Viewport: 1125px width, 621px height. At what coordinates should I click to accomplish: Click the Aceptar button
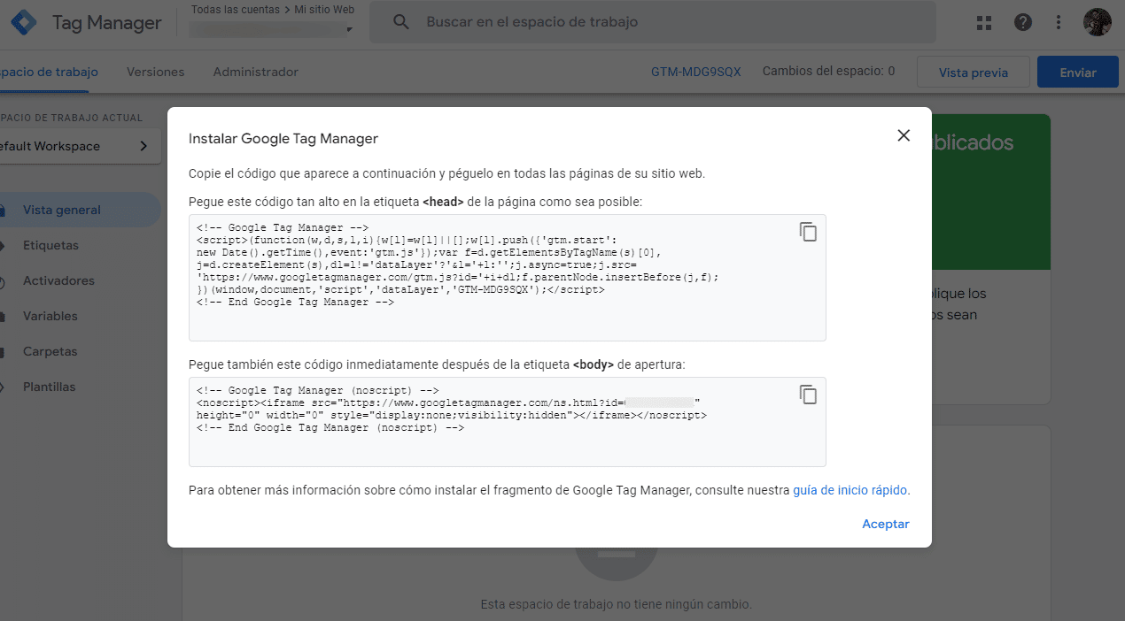tap(886, 524)
